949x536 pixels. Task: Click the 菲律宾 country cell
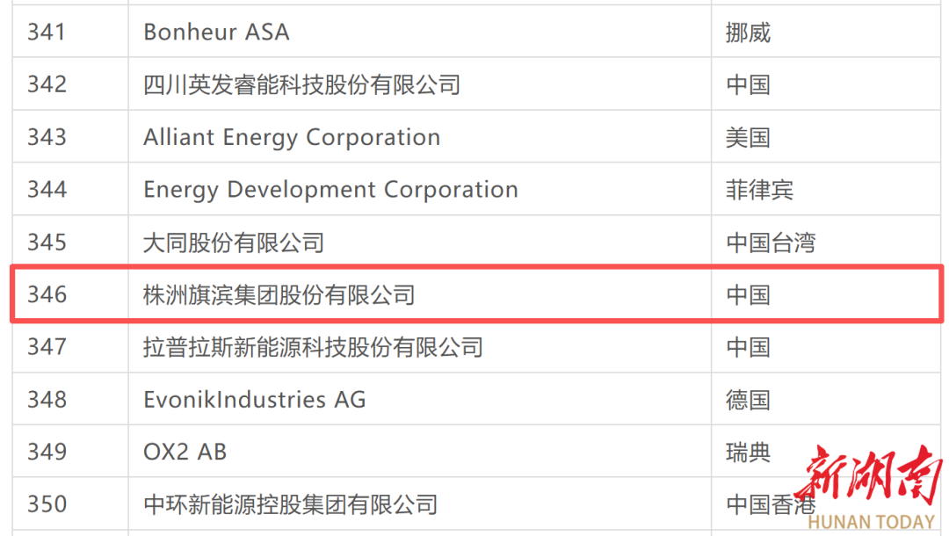pos(759,190)
